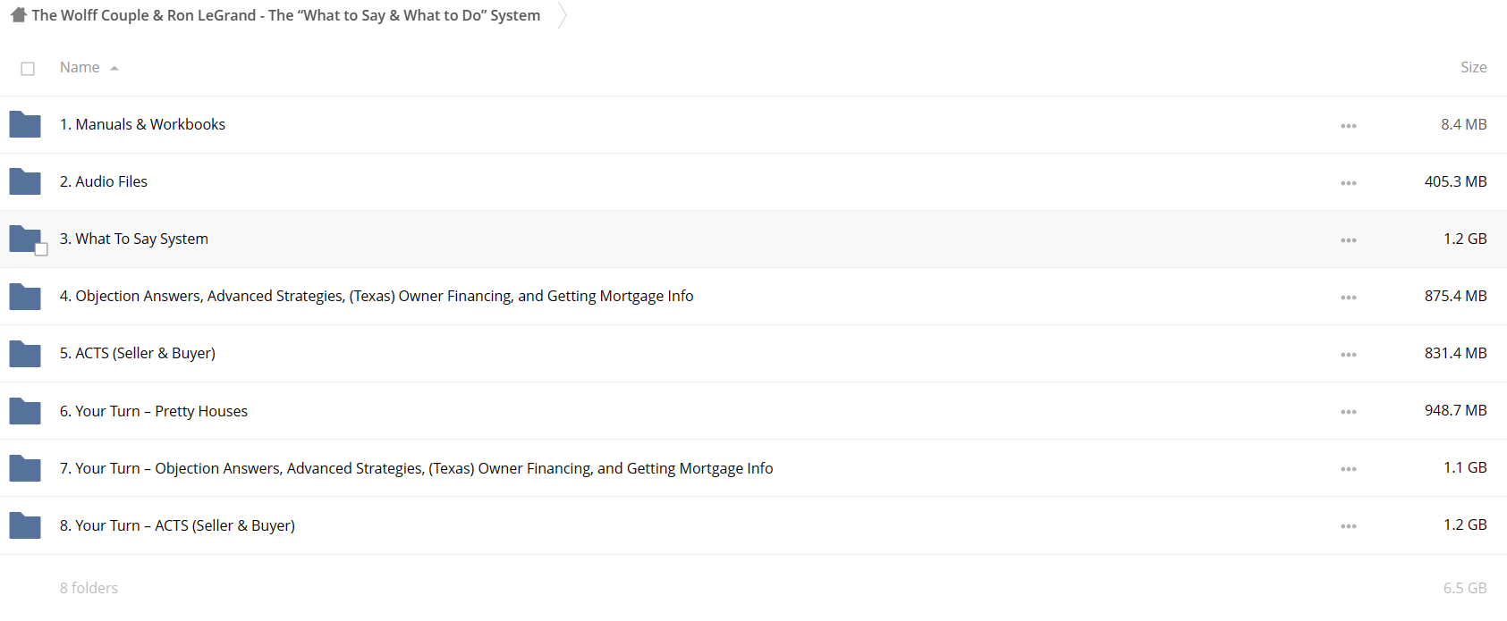Open the breadcrumb title The Wolff Couple & Ron LeGrand
Screen dimensions: 1507x621
[x=286, y=15]
